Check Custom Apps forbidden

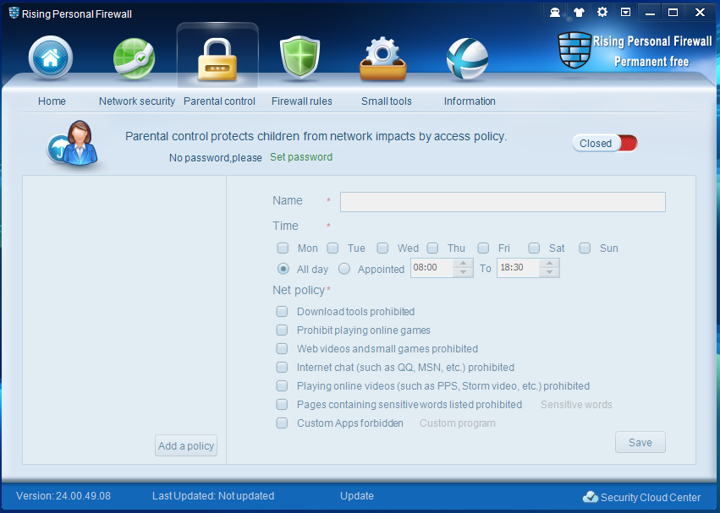[282, 423]
